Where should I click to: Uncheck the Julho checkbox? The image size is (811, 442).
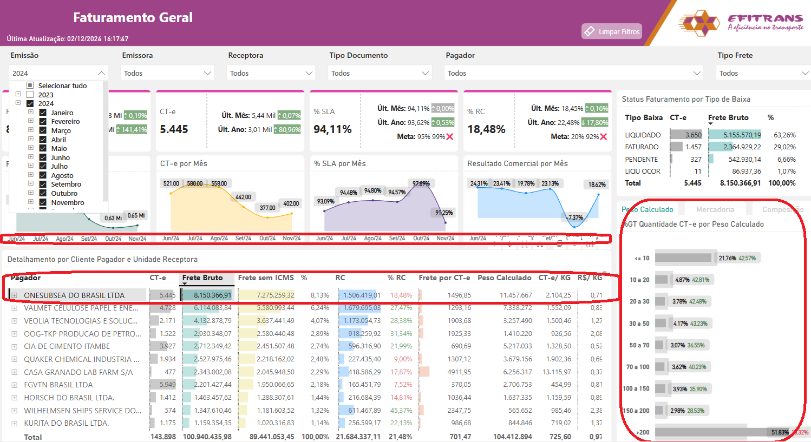[x=43, y=166]
